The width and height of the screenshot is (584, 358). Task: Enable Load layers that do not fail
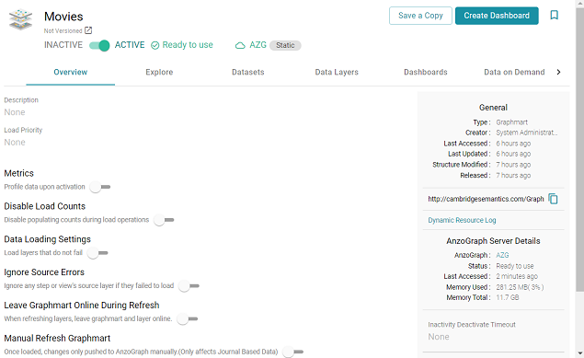[97, 253]
